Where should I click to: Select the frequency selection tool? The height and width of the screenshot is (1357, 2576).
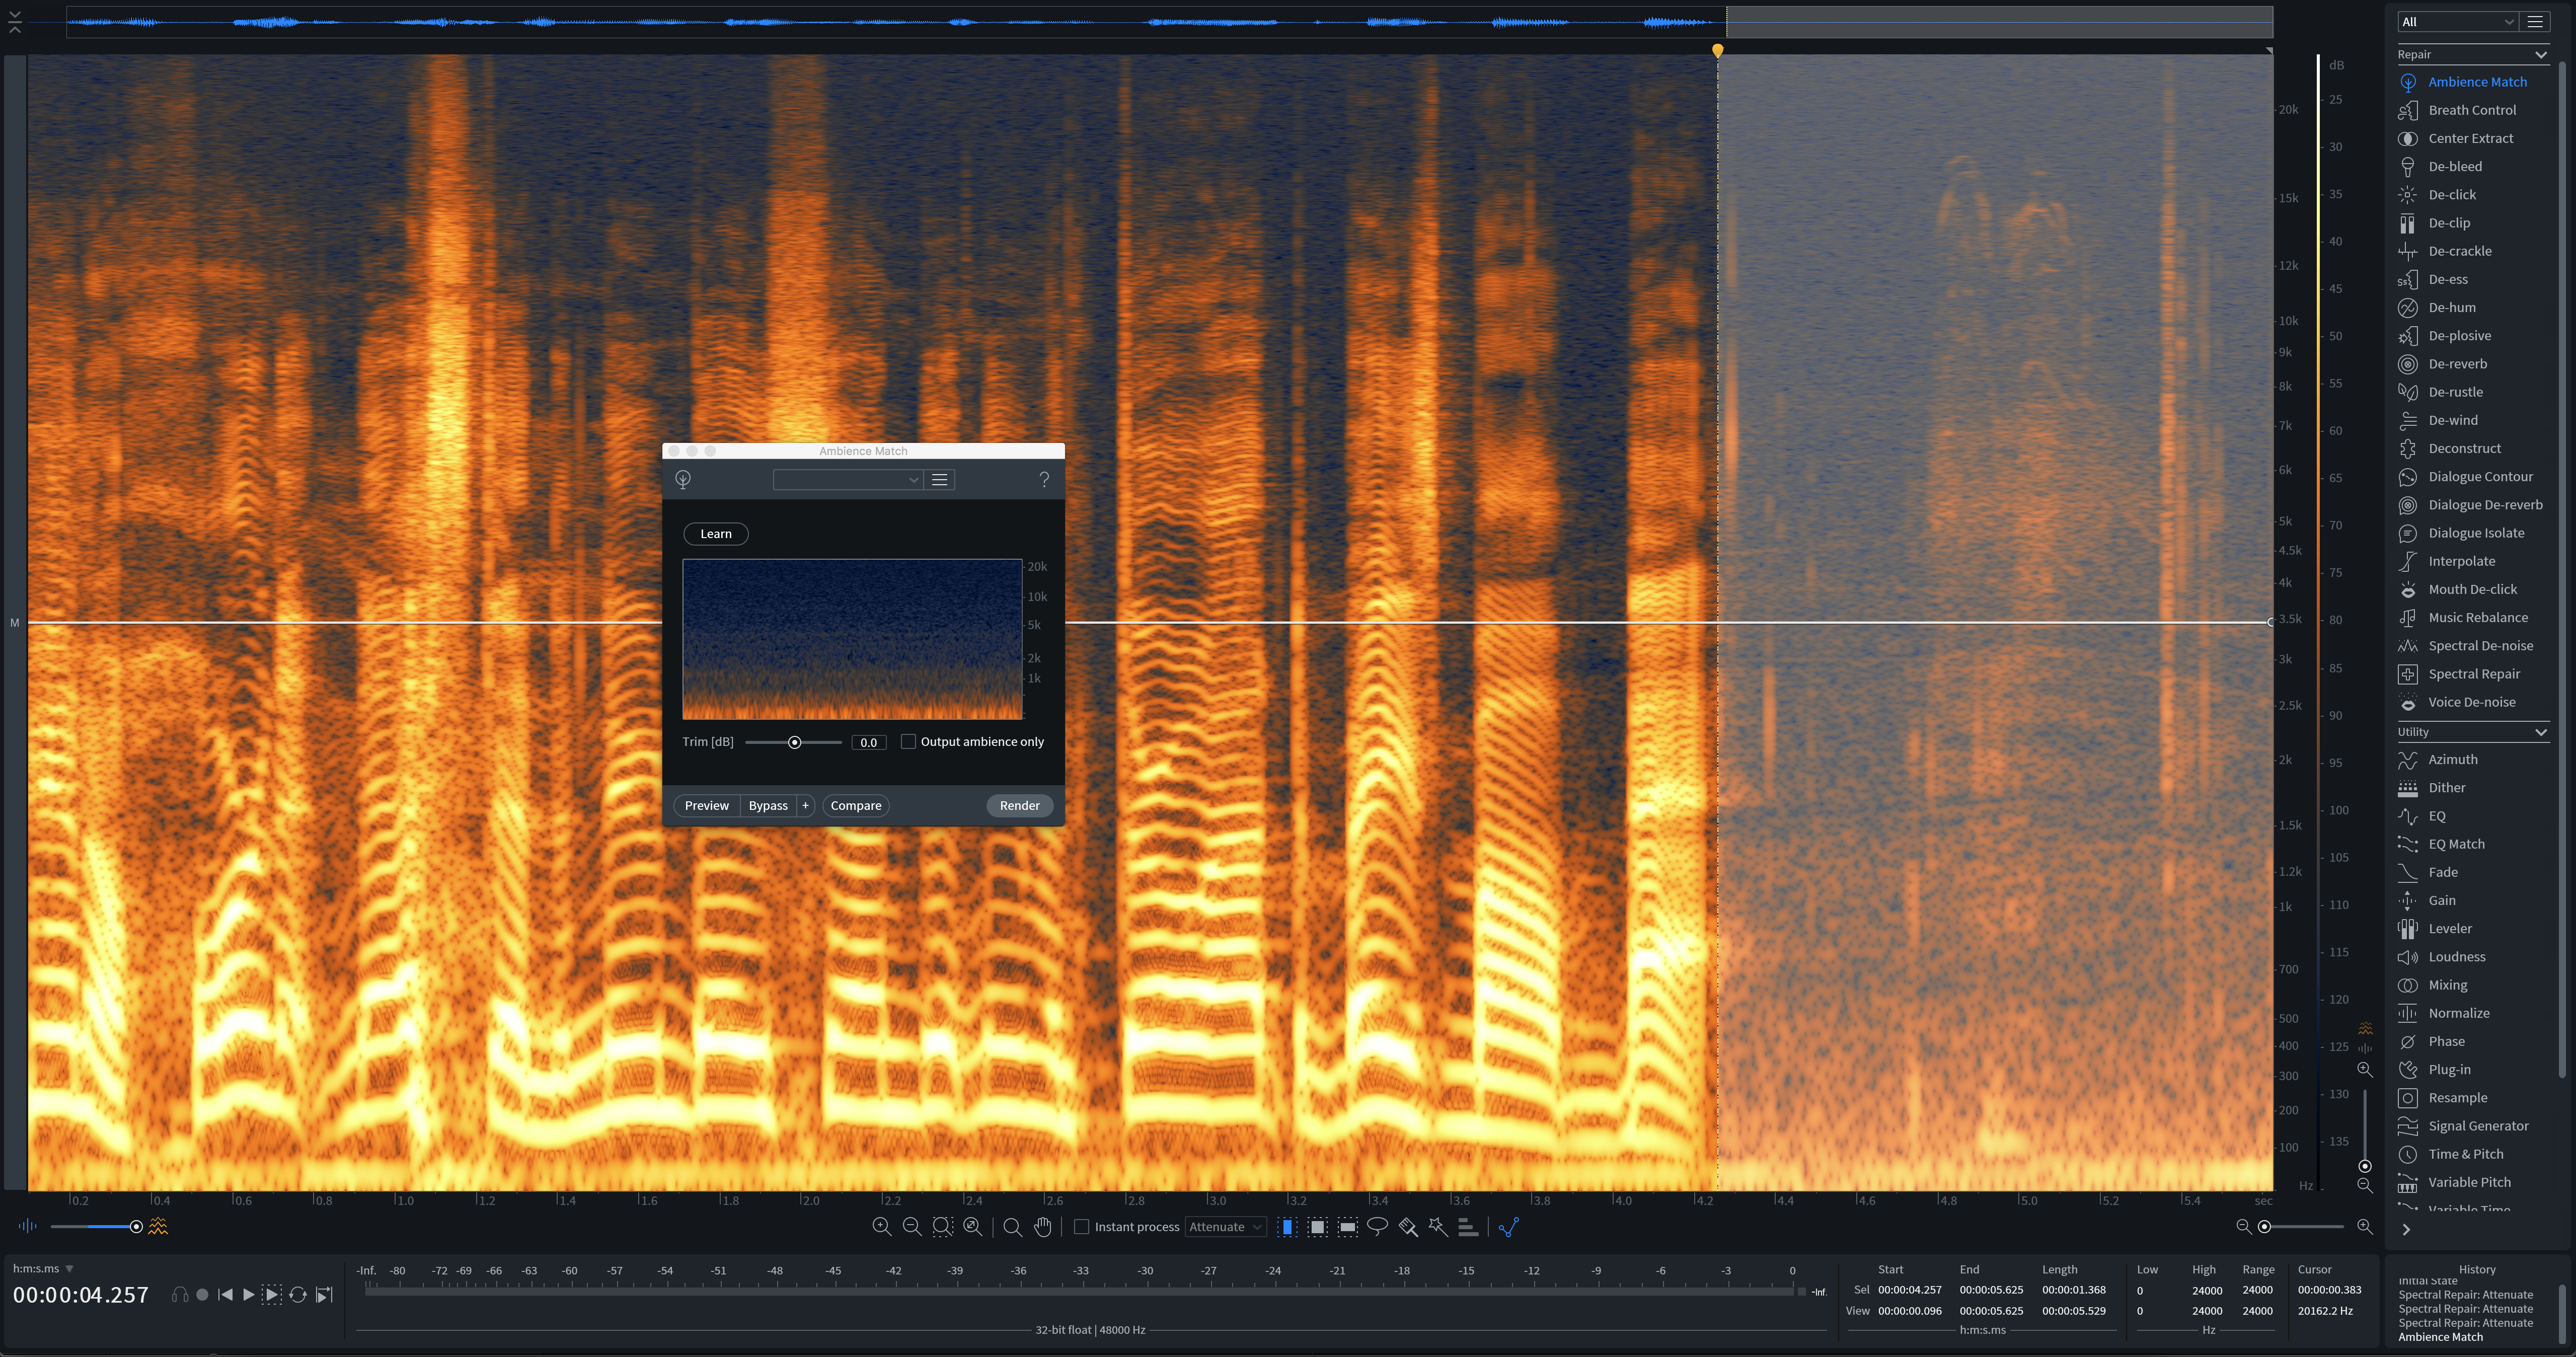(1348, 1227)
